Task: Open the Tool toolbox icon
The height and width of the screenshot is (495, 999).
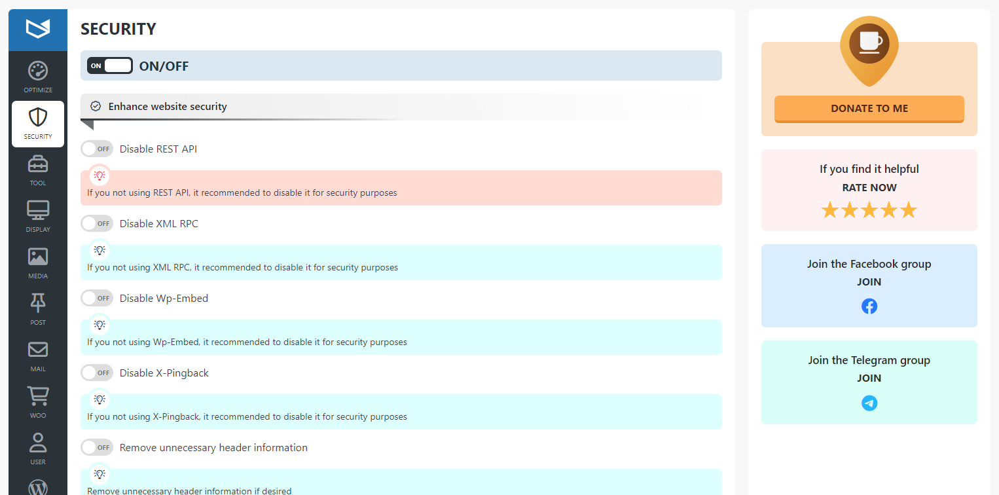Action: coord(38,164)
